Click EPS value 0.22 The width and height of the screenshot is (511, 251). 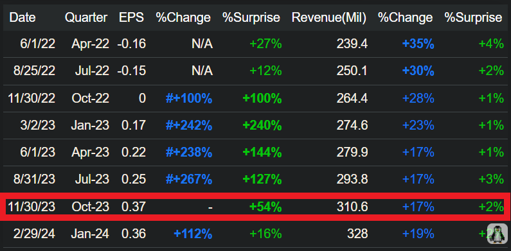coord(134,152)
